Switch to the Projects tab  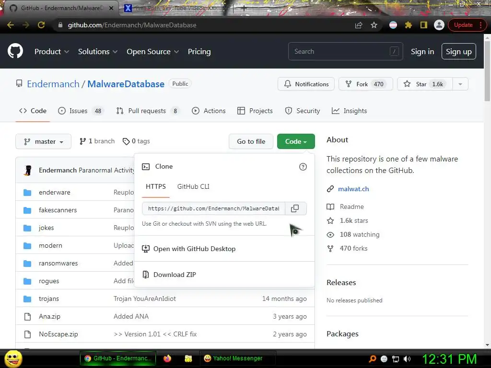[x=255, y=111]
